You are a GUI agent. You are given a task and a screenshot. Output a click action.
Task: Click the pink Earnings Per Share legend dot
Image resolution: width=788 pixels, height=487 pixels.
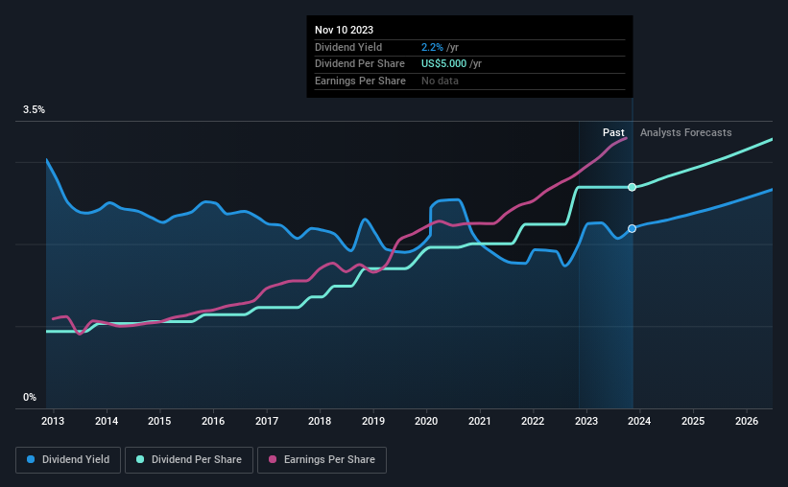coord(273,459)
